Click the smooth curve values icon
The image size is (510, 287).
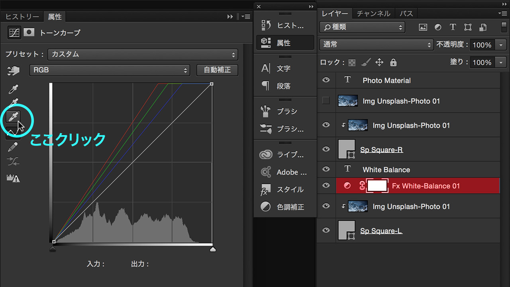12,161
